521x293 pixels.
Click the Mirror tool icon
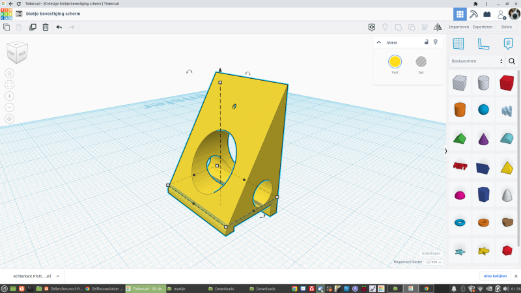[438, 27]
